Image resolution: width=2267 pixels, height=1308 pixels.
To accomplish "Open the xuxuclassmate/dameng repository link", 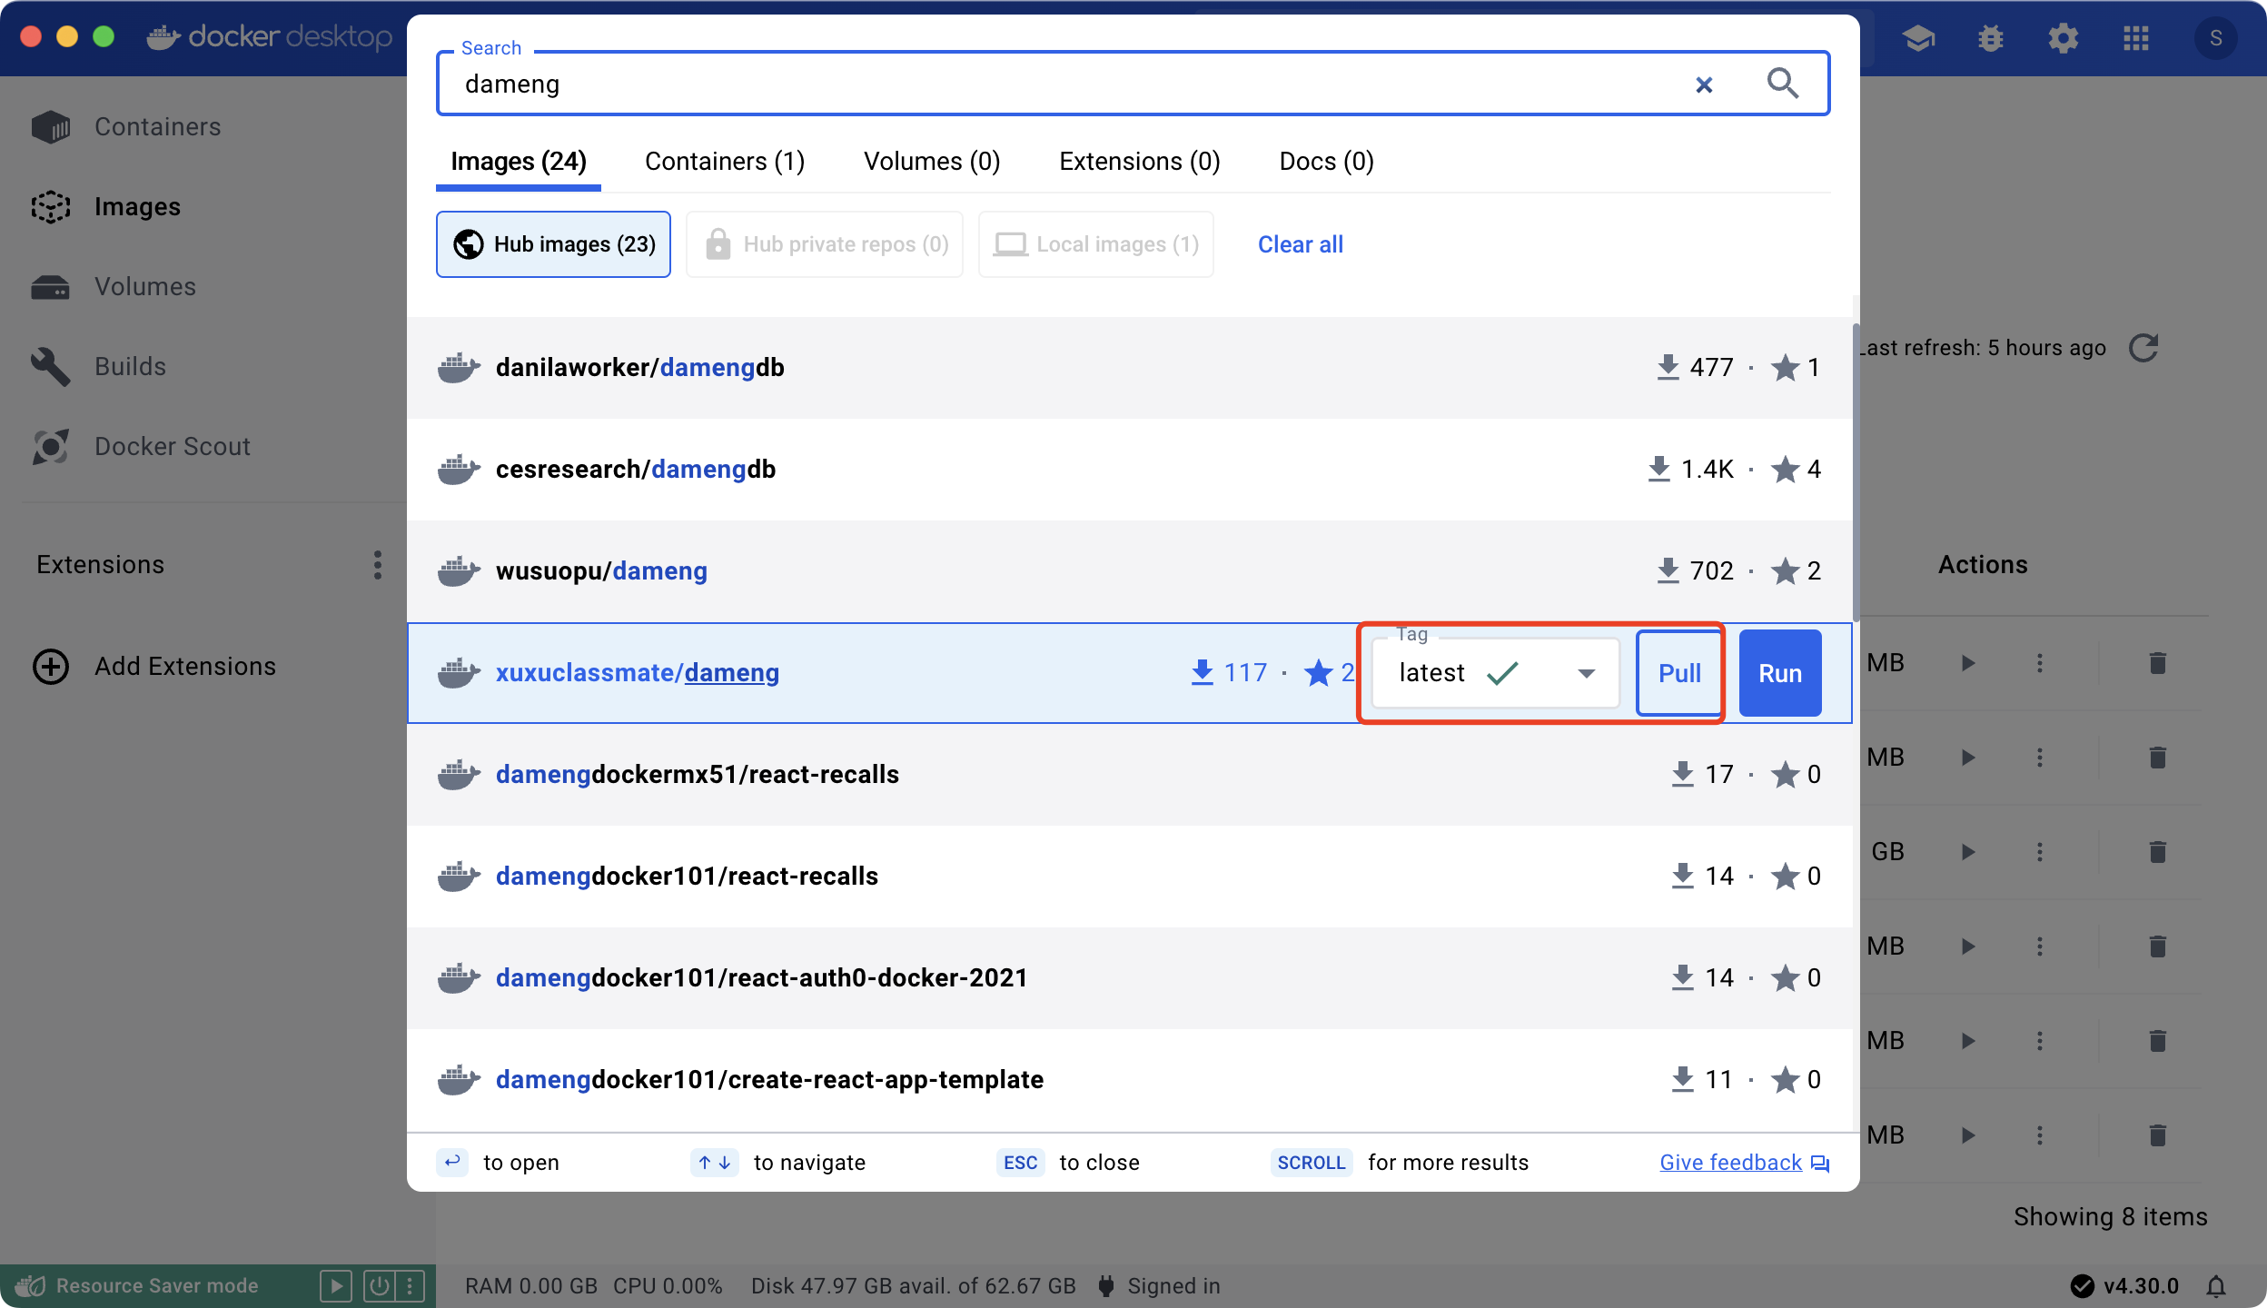I will pyautogui.click(x=638, y=672).
